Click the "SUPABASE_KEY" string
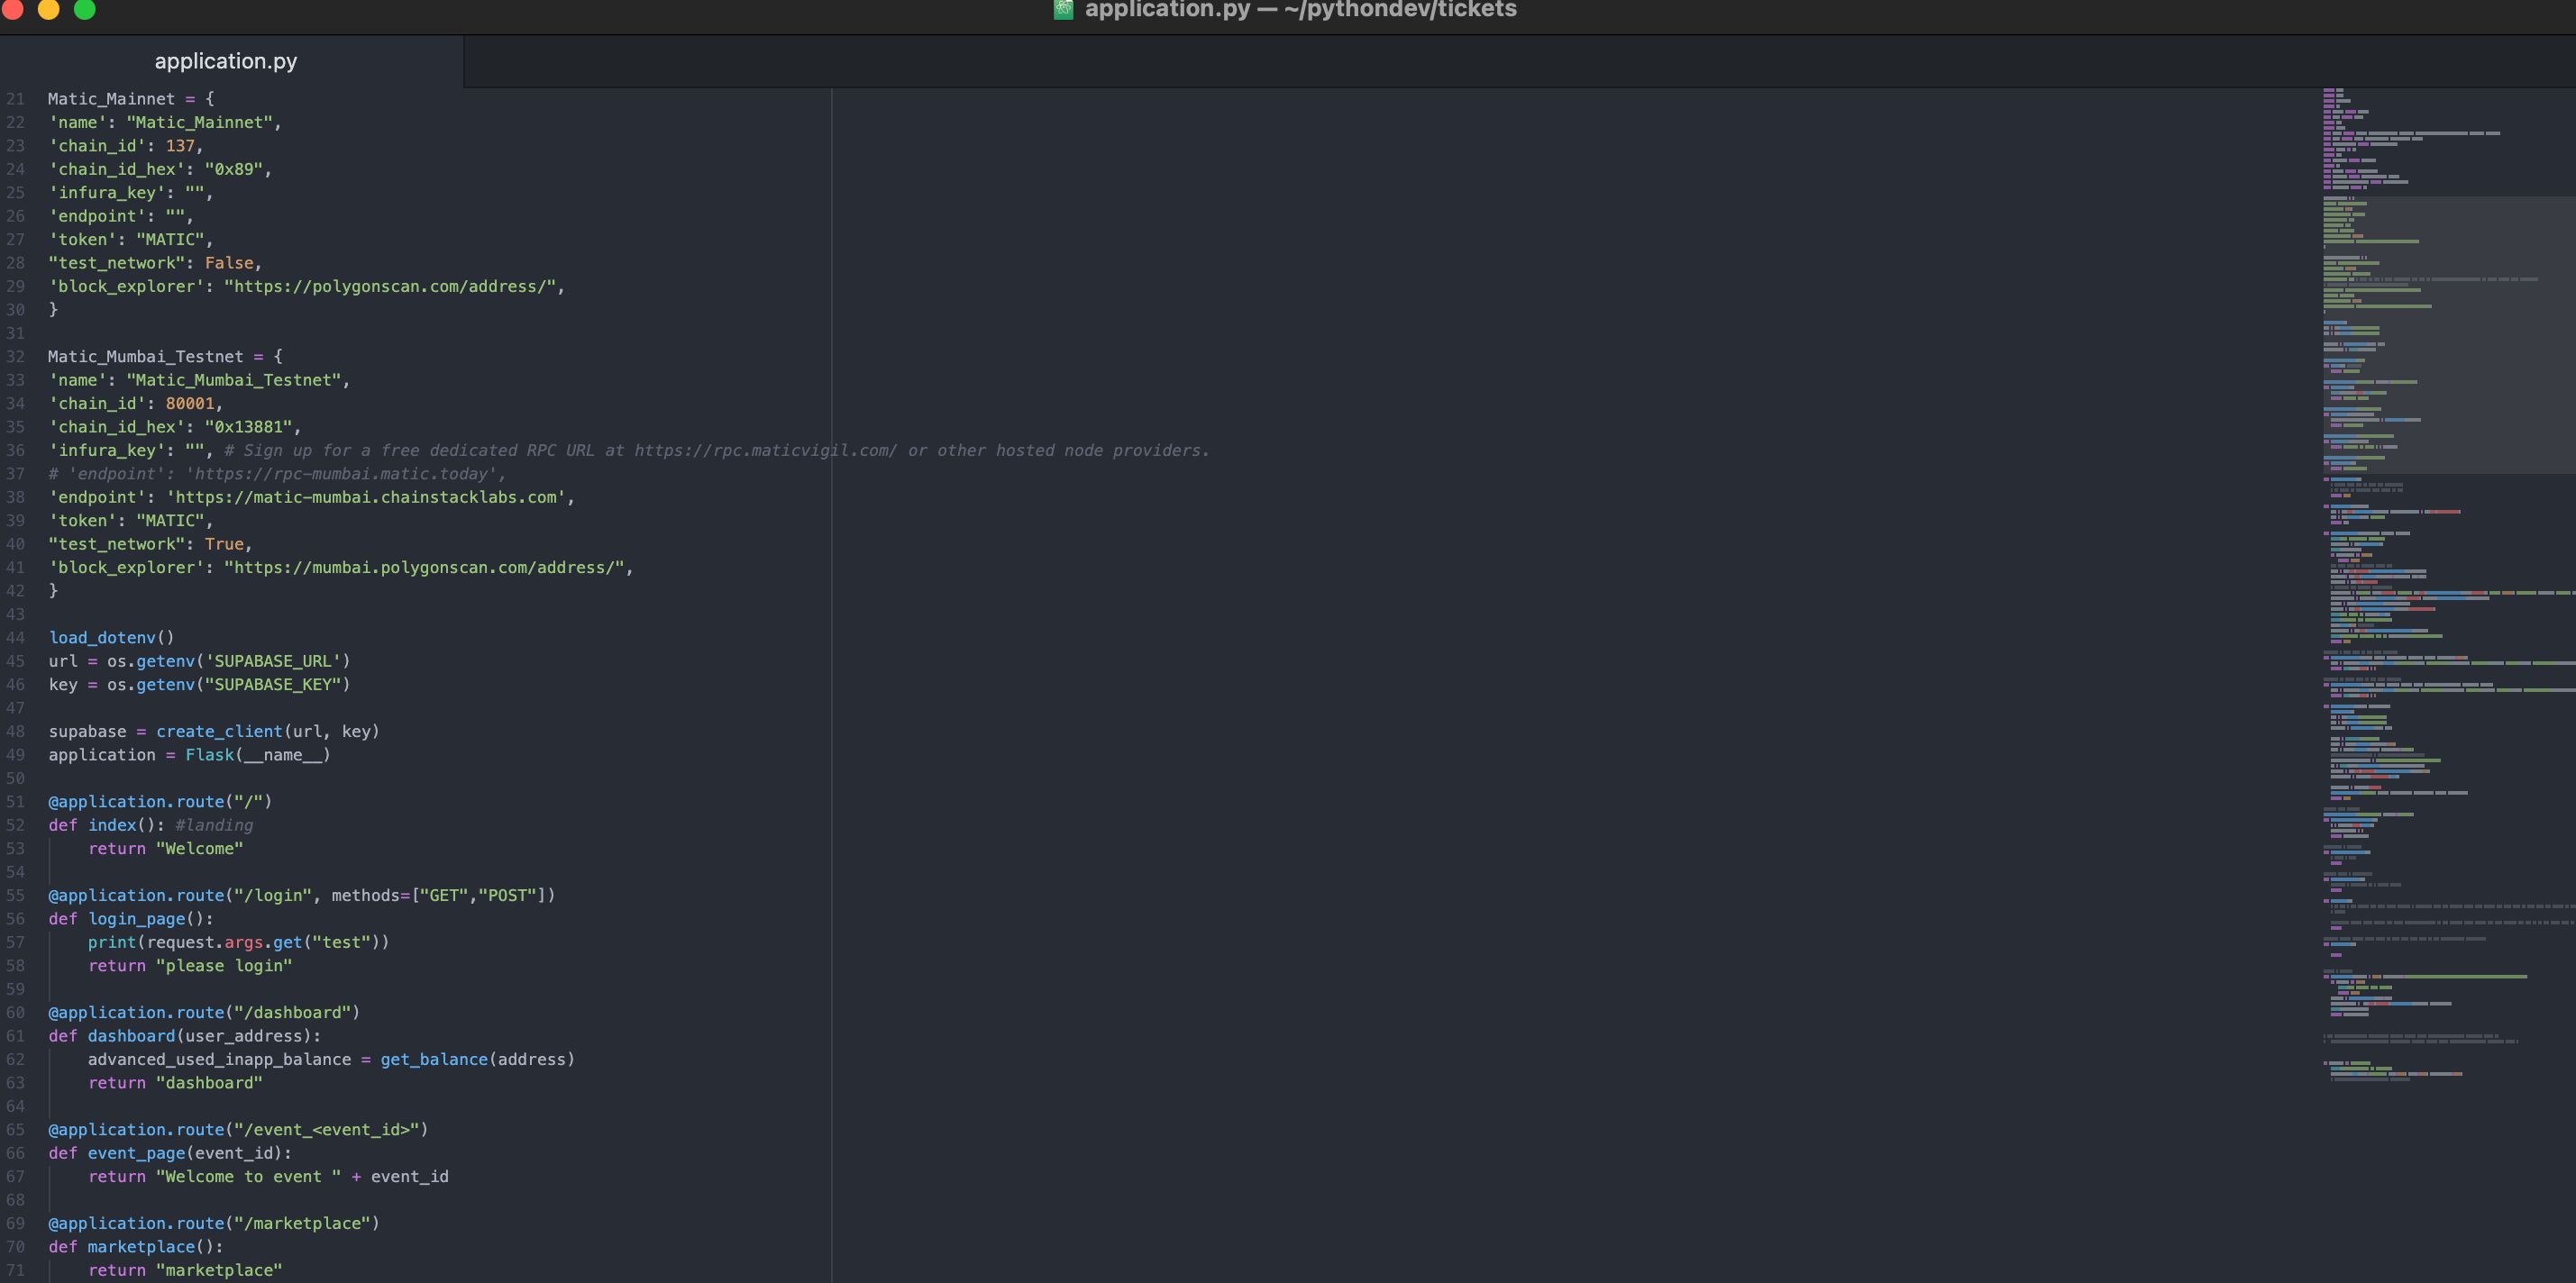 tap(273, 685)
